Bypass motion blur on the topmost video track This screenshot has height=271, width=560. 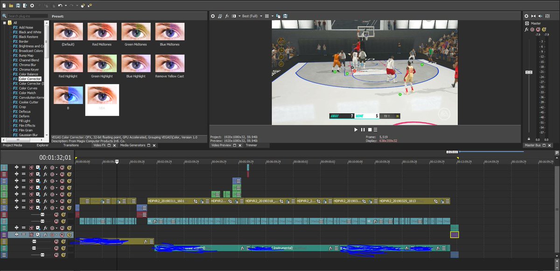point(31,167)
